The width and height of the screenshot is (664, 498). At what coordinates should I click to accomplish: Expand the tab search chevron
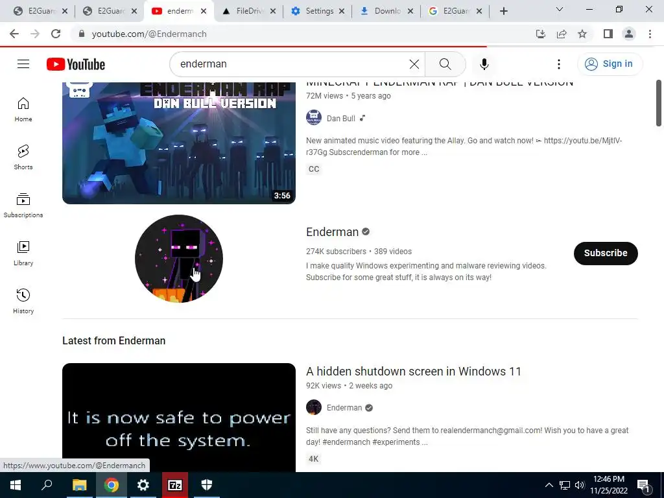(560, 9)
